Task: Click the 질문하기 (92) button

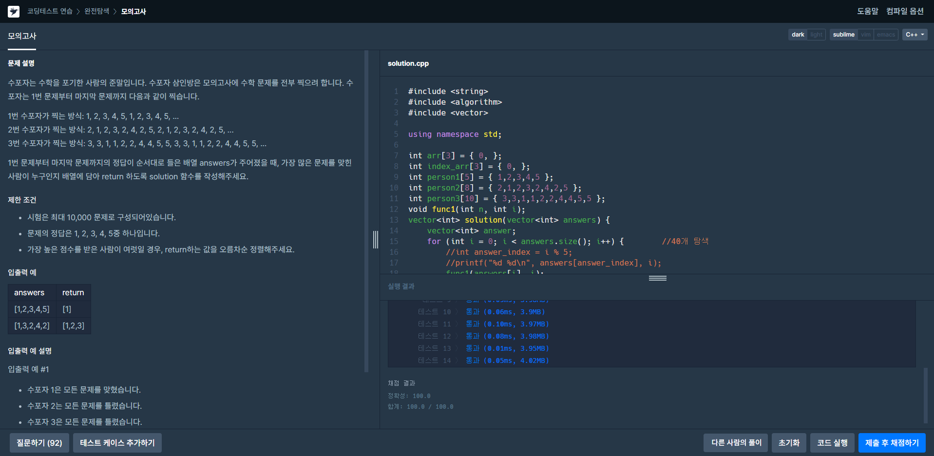Action: pyautogui.click(x=39, y=443)
